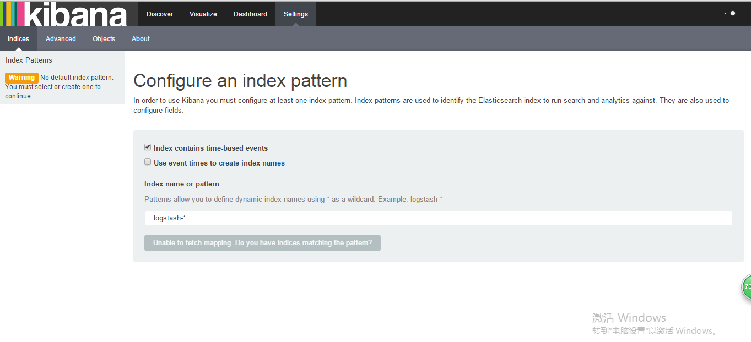The height and width of the screenshot is (342, 751).
Task: Click the orange Warning badge
Action: tap(21, 78)
